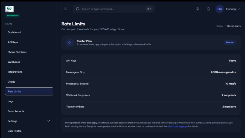This screenshot has width=245, height=138.
Task: Click the MG user avatar
Action: (x=219, y=9)
